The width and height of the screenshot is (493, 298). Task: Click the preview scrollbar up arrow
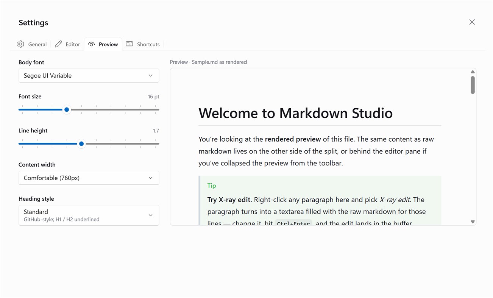point(473,72)
